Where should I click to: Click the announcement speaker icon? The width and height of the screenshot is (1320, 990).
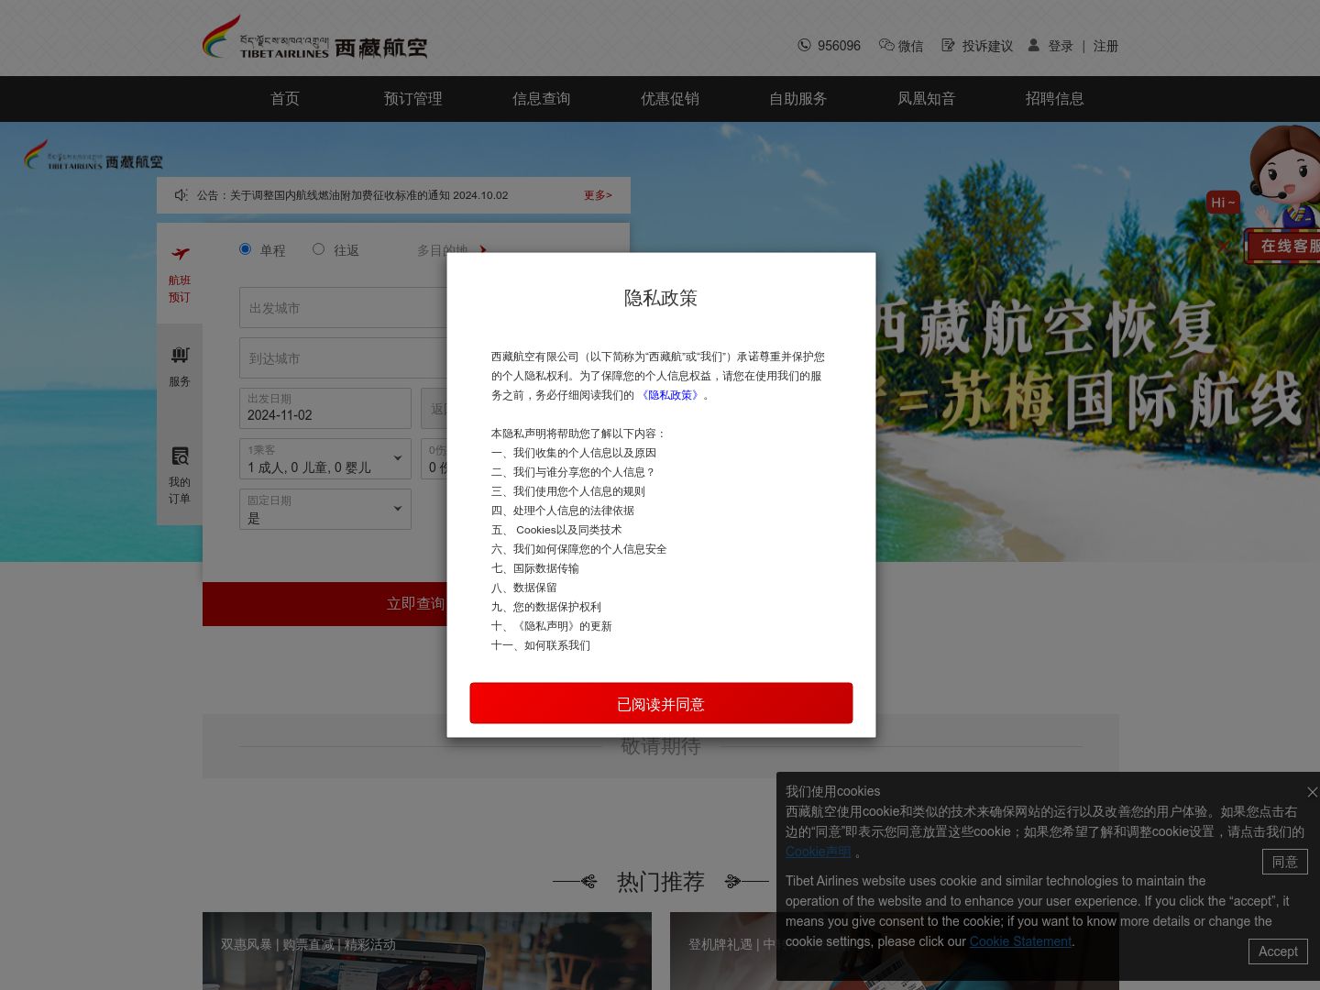tap(181, 195)
